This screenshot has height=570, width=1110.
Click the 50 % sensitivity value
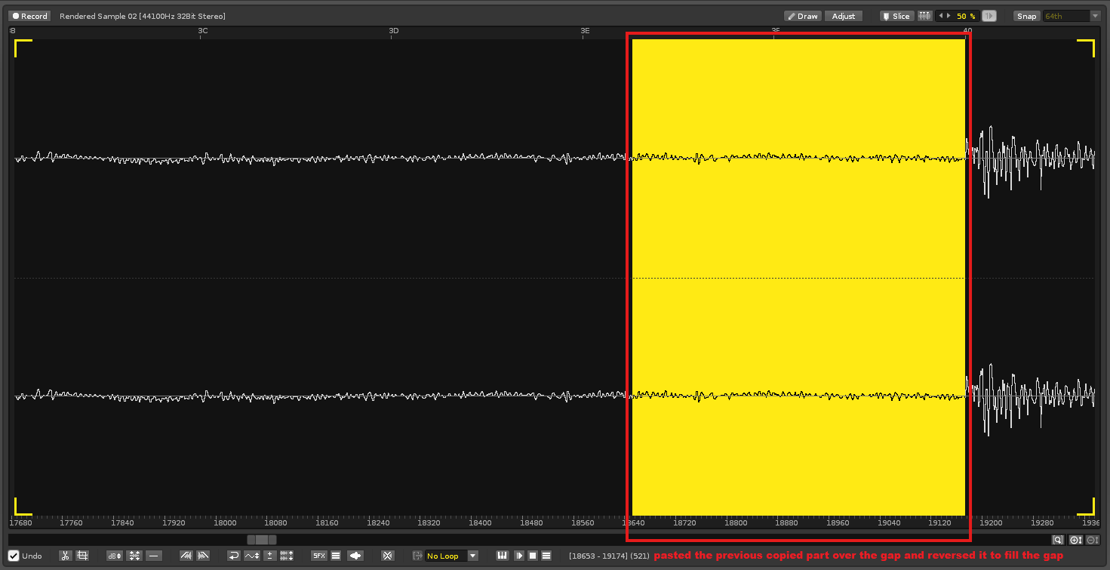click(x=966, y=16)
